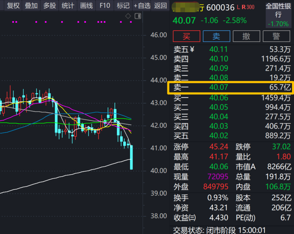
Task: Add stock to watchlist with +自选
Action: (142, 5)
